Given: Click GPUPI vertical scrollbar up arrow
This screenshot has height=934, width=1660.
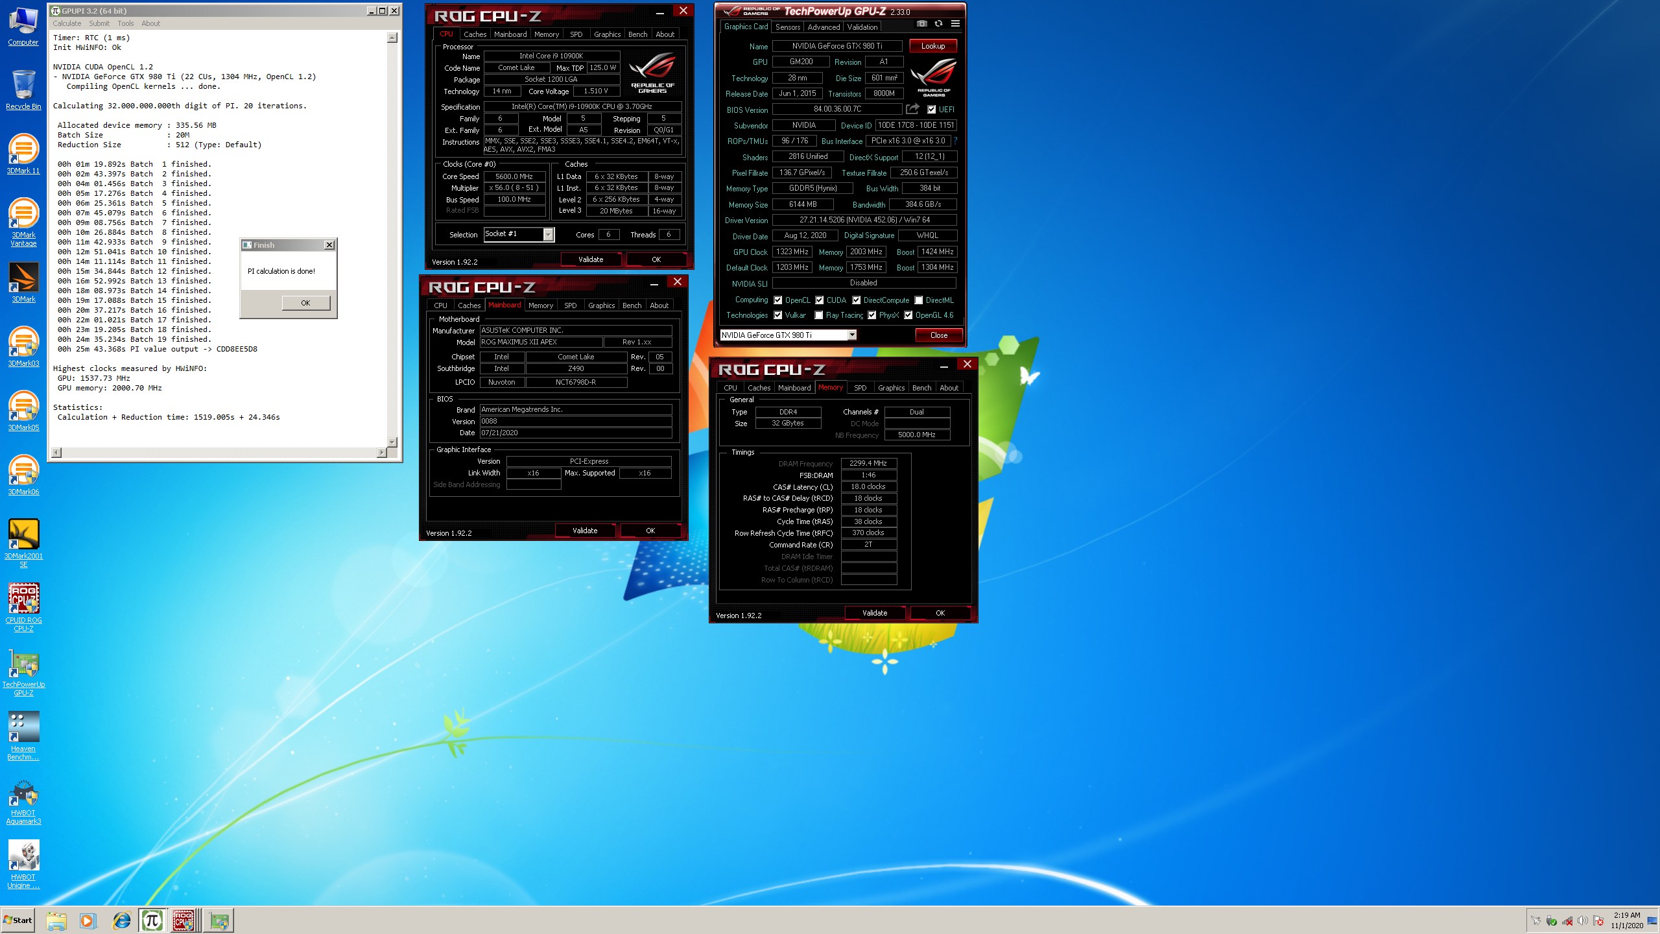Looking at the screenshot, I should [392, 38].
